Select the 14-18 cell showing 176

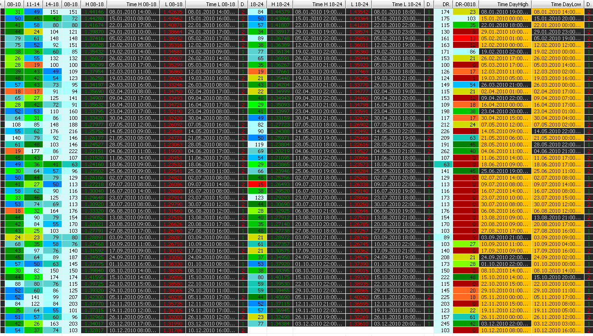point(52,131)
